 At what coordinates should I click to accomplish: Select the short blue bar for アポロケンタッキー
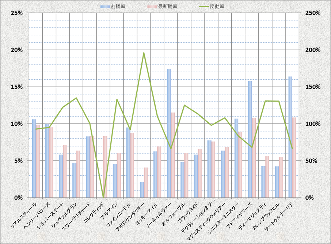(142, 190)
